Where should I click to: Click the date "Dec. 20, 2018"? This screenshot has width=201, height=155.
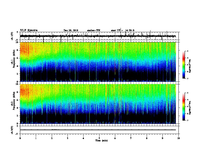point(71,30)
